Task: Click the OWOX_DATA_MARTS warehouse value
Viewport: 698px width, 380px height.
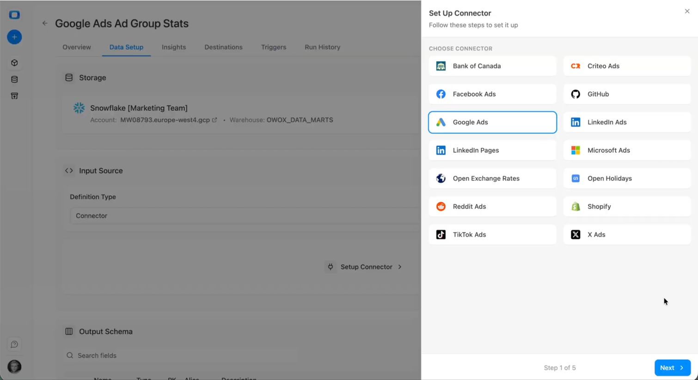Action: (x=300, y=120)
